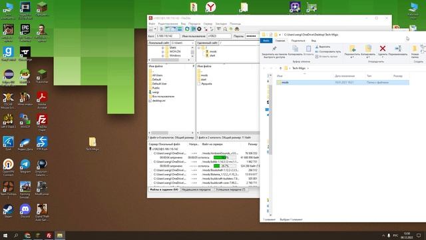Select Default User folder in local file list

160,84
